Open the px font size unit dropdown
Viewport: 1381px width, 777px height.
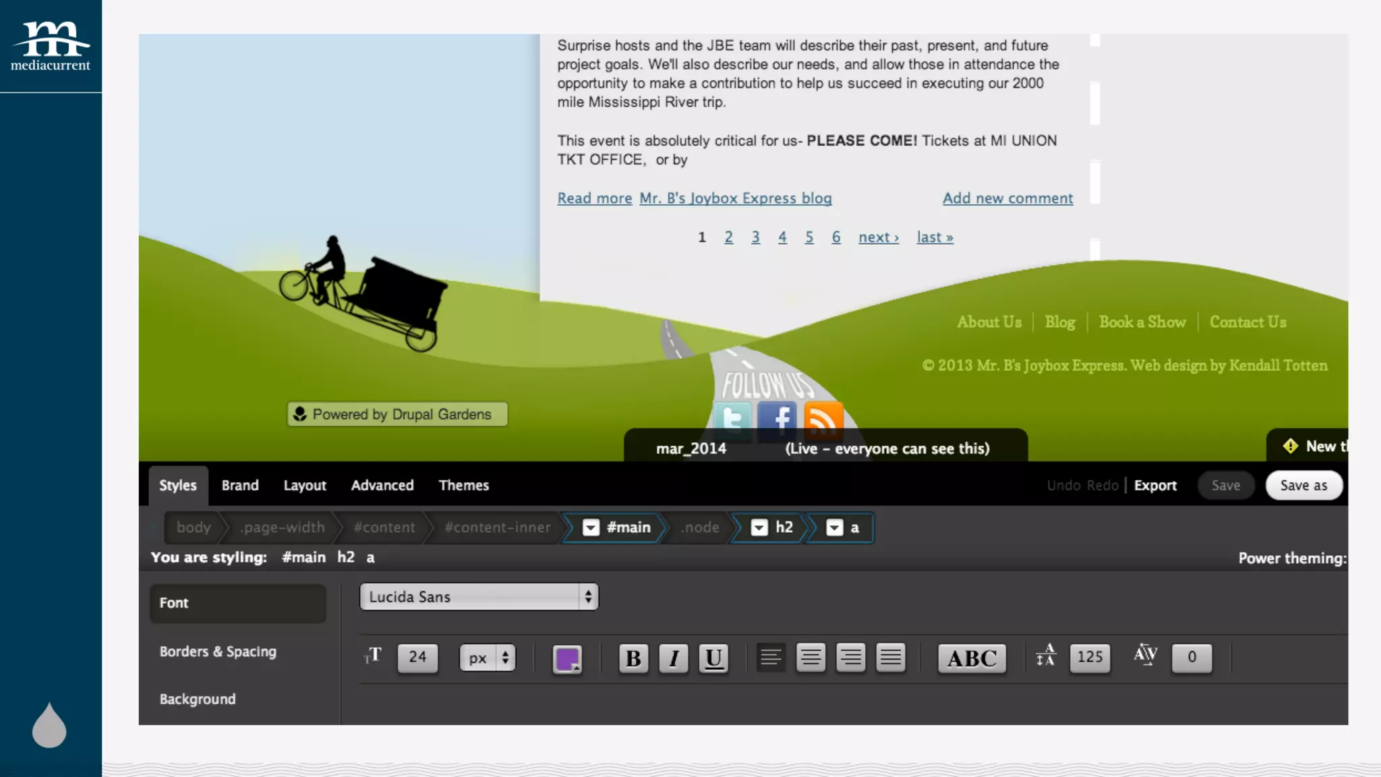tap(487, 658)
